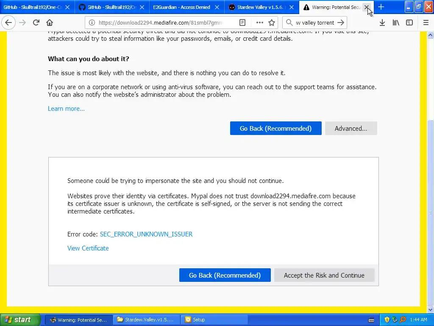Close the first GitHub Skulltrail192 tab
This screenshot has width=434, height=326.
tap(67, 7)
